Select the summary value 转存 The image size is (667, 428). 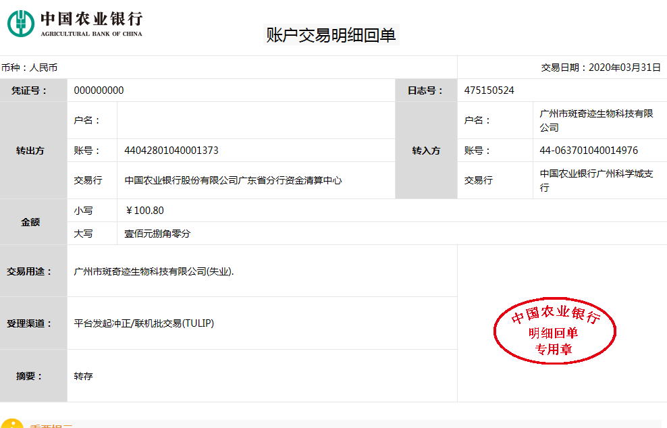pyautogui.click(x=84, y=376)
